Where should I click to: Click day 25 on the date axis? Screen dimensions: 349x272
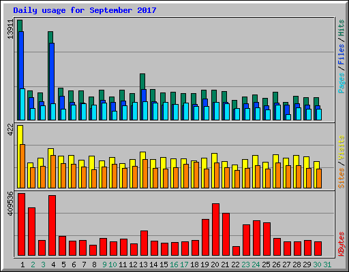coord(266,265)
